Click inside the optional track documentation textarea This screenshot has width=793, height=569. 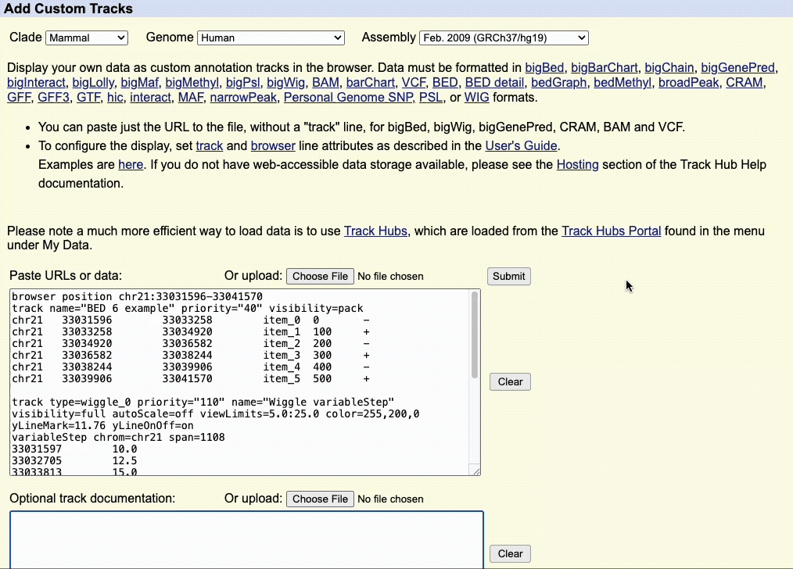[246, 539]
